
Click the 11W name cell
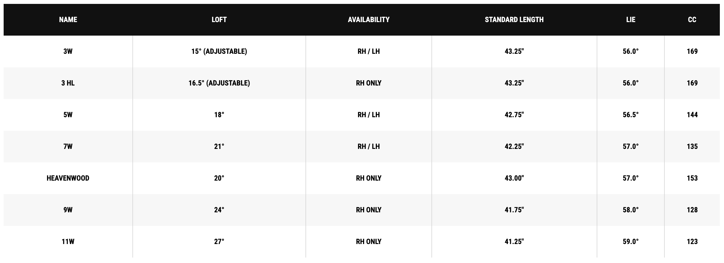tap(68, 242)
